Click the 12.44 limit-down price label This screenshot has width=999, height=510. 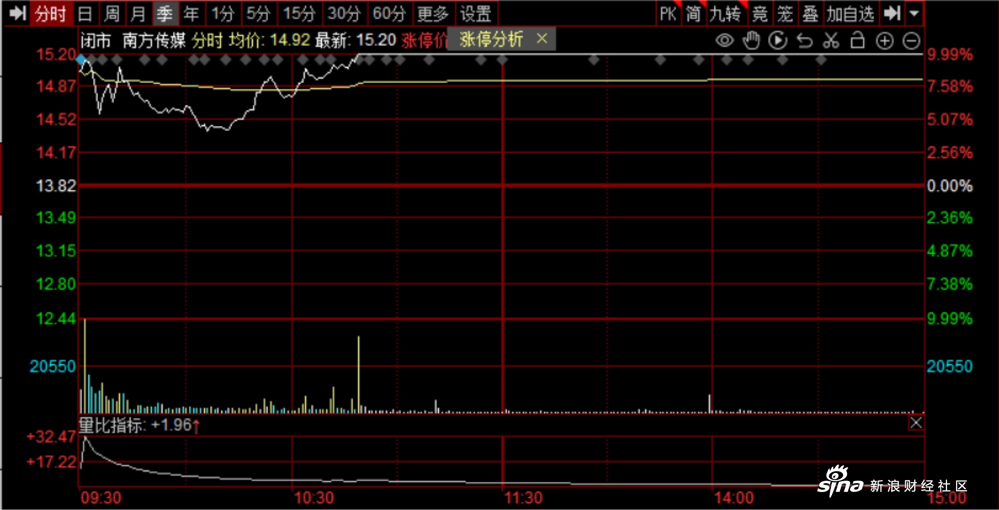(55, 318)
